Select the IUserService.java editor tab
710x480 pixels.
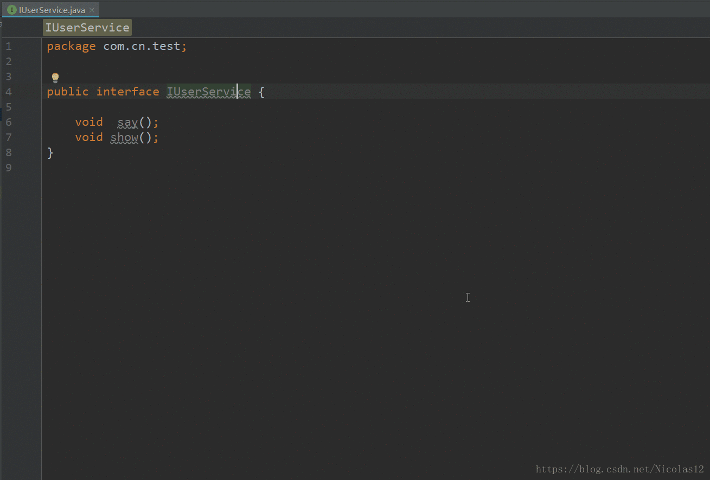click(51, 9)
